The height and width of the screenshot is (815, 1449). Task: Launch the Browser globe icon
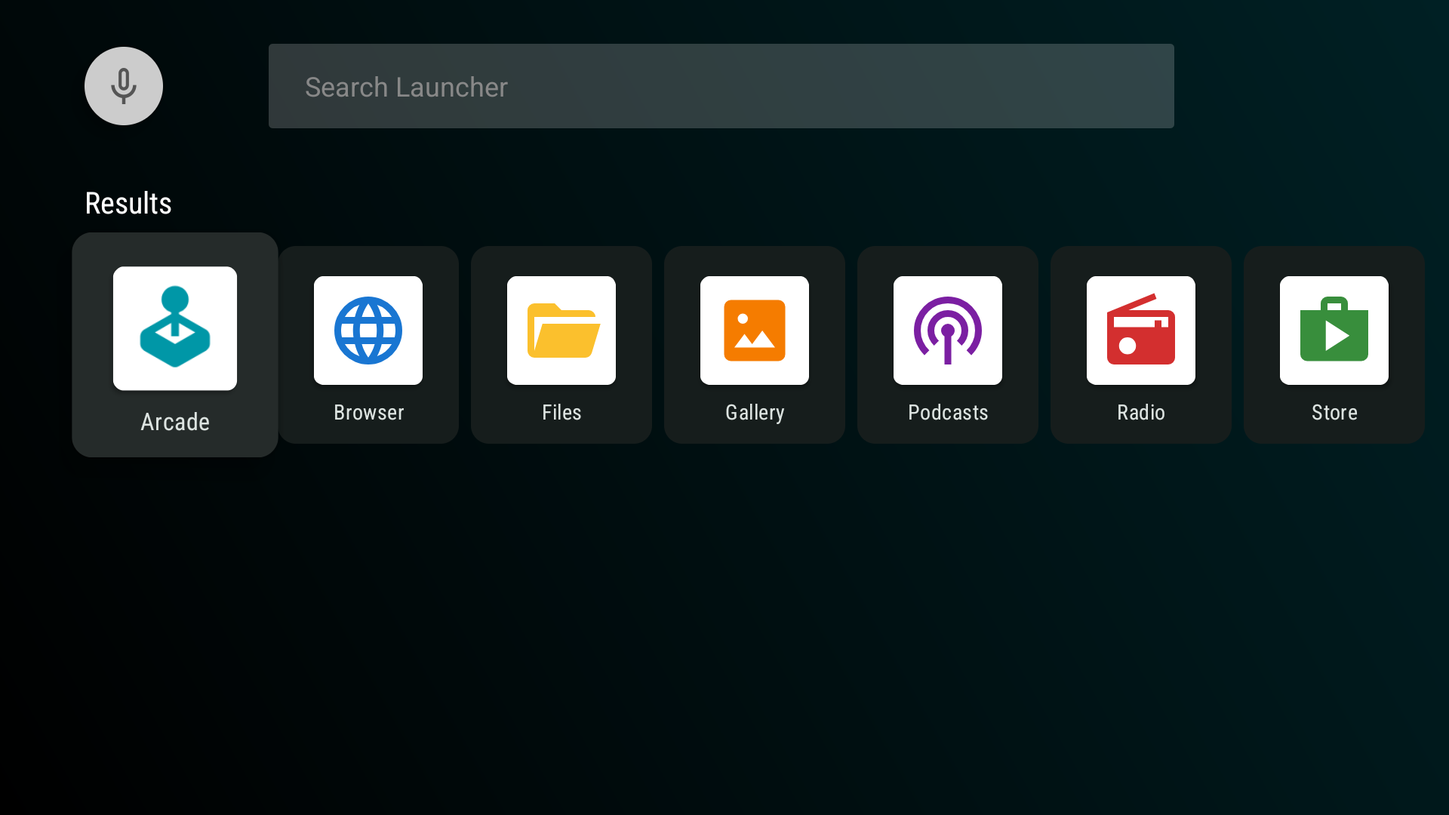point(368,331)
